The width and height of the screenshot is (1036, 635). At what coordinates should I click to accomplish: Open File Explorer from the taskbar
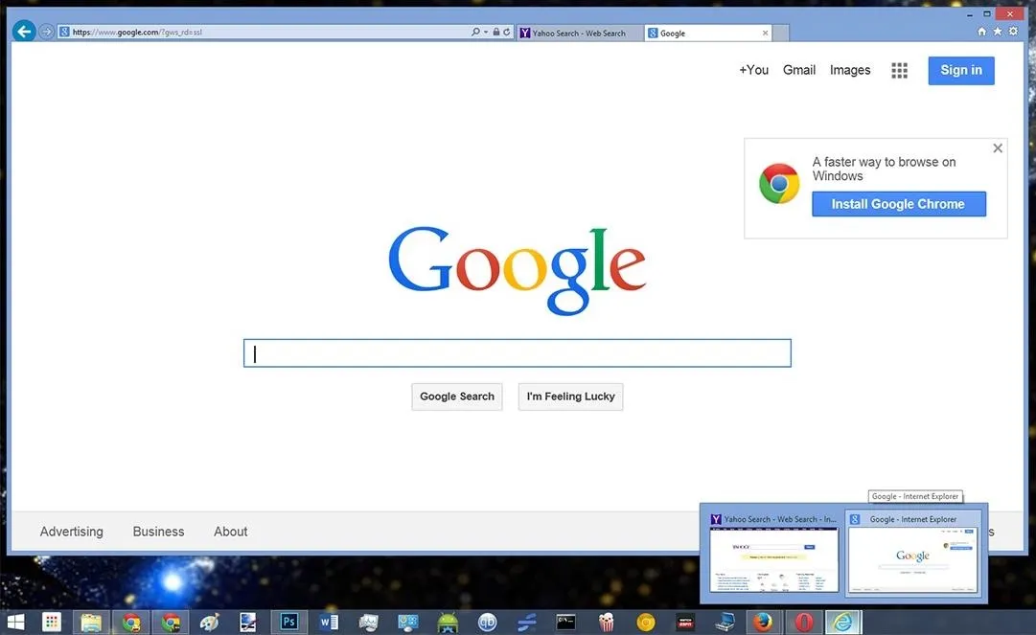pos(91,622)
